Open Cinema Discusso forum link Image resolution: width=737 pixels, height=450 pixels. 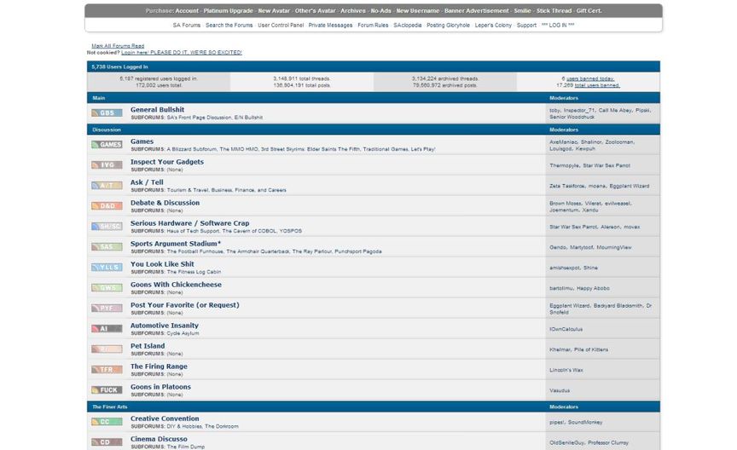[159, 439]
